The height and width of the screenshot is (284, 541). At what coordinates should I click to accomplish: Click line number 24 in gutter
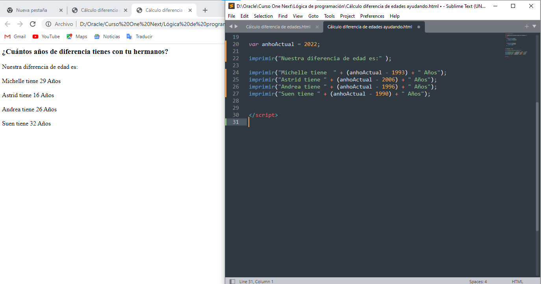pos(236,72)
